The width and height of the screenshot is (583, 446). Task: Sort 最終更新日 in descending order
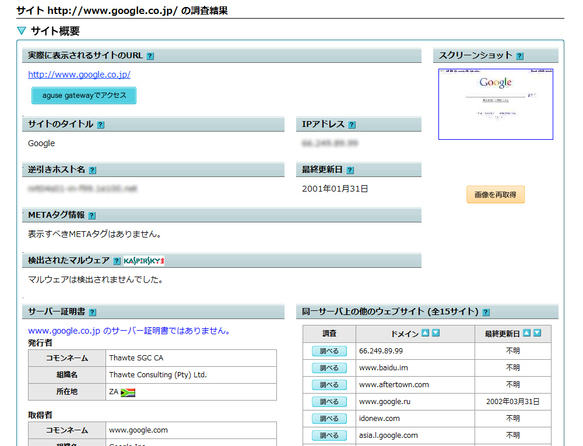pyautogui.click(x=536, y=333)
